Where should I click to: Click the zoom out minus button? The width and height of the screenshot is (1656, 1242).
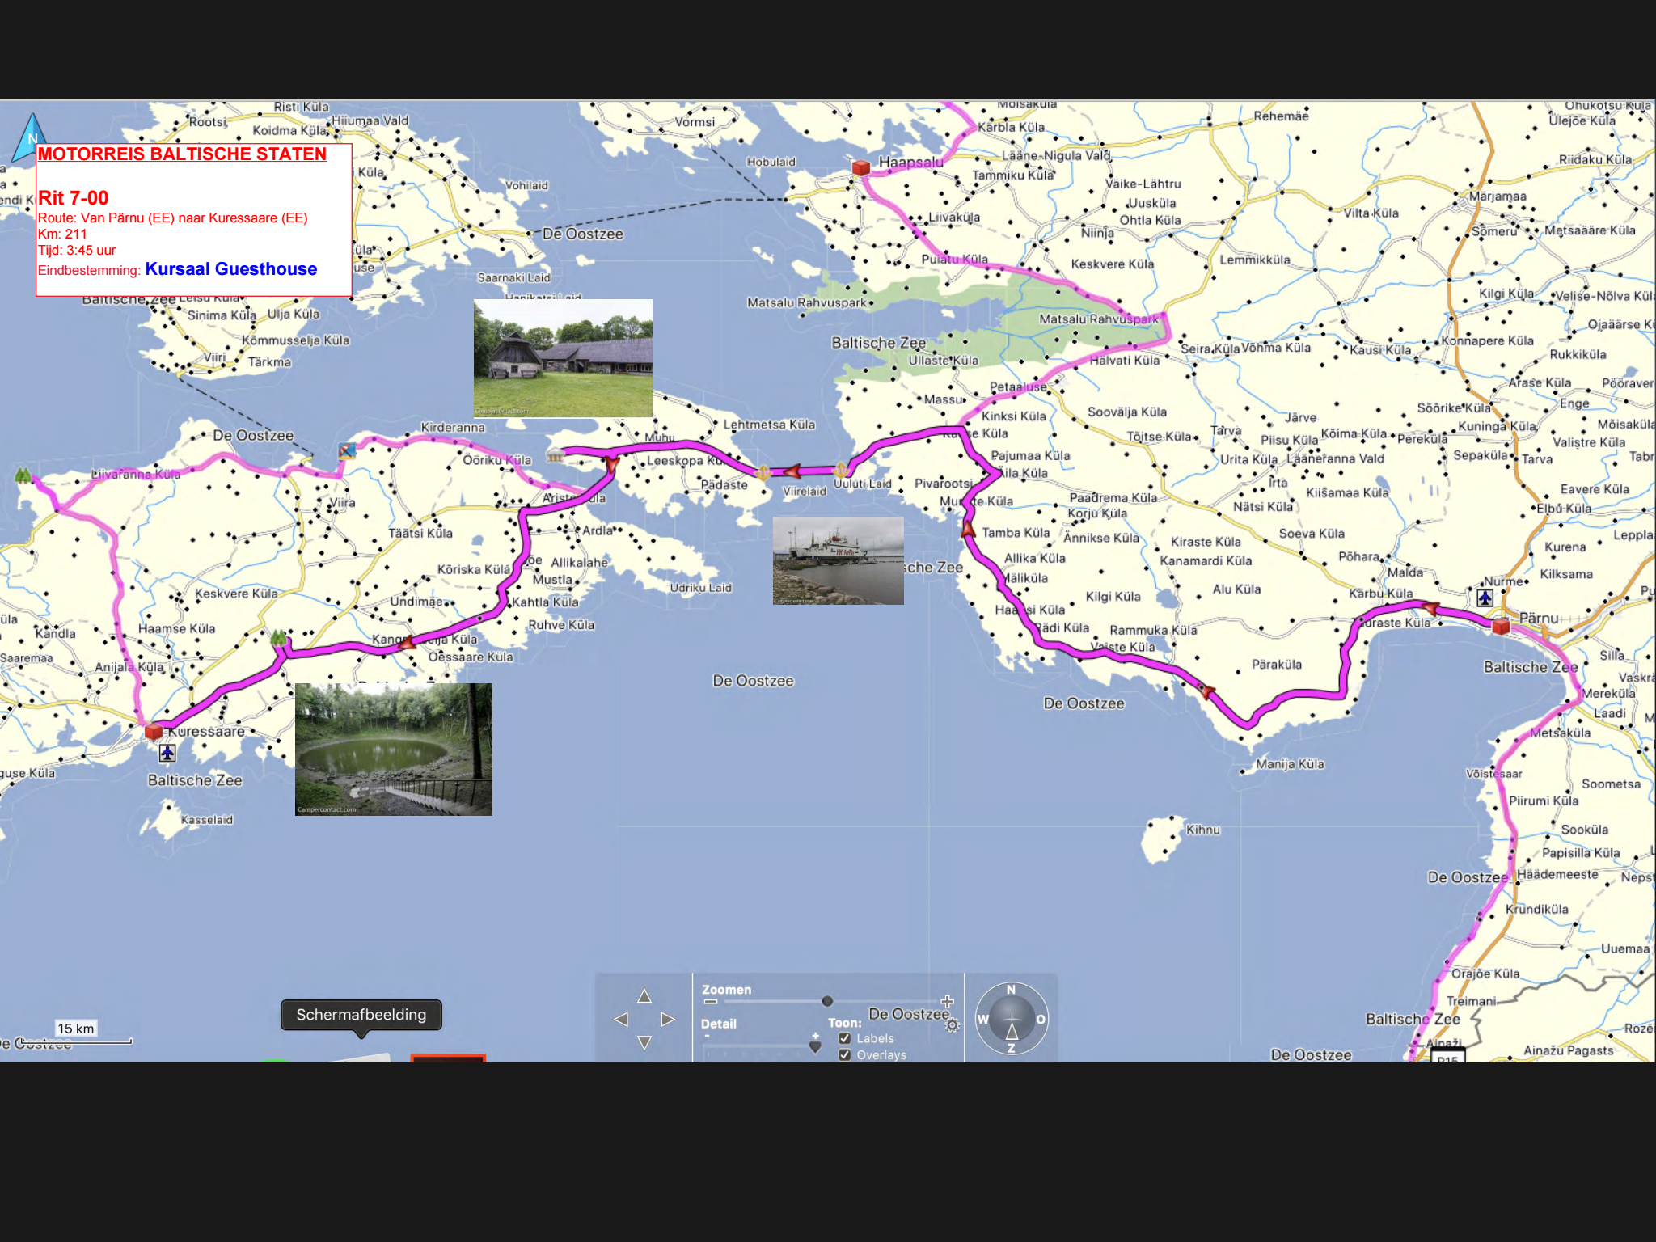click(x=710, y=1002)
